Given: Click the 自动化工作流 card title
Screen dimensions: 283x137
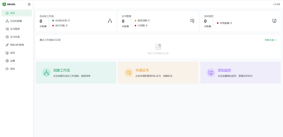Looking at the screenshot, I should [47, 16].
